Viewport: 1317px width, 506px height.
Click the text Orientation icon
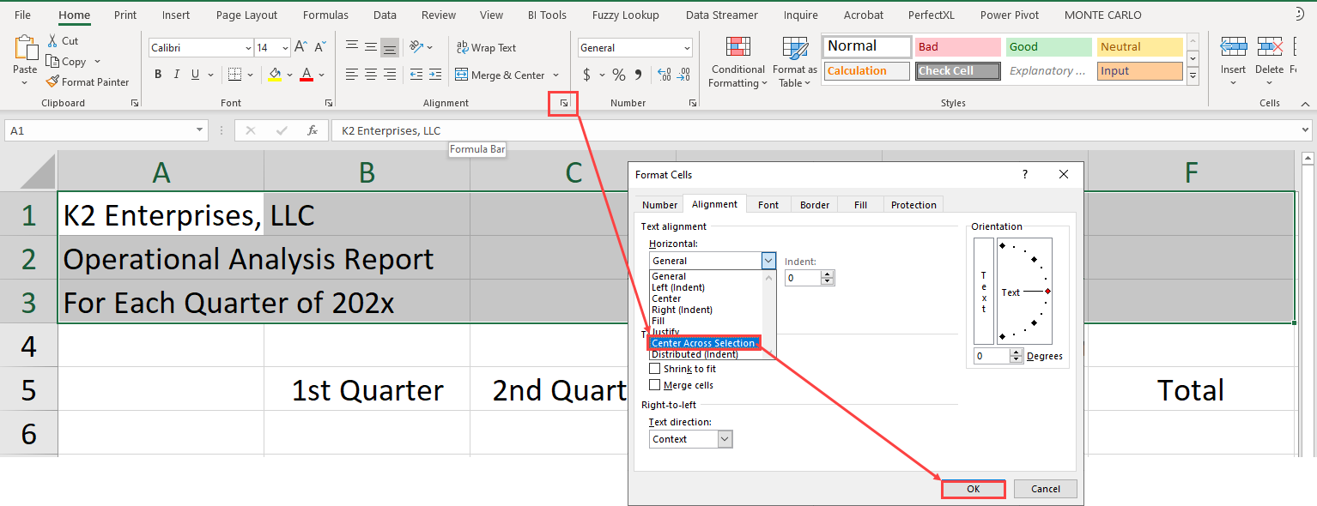pyautogui.click(x=416, y=47)
